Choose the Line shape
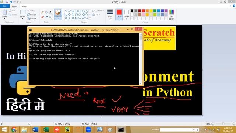Screen dimensions: 236x133 66,11
